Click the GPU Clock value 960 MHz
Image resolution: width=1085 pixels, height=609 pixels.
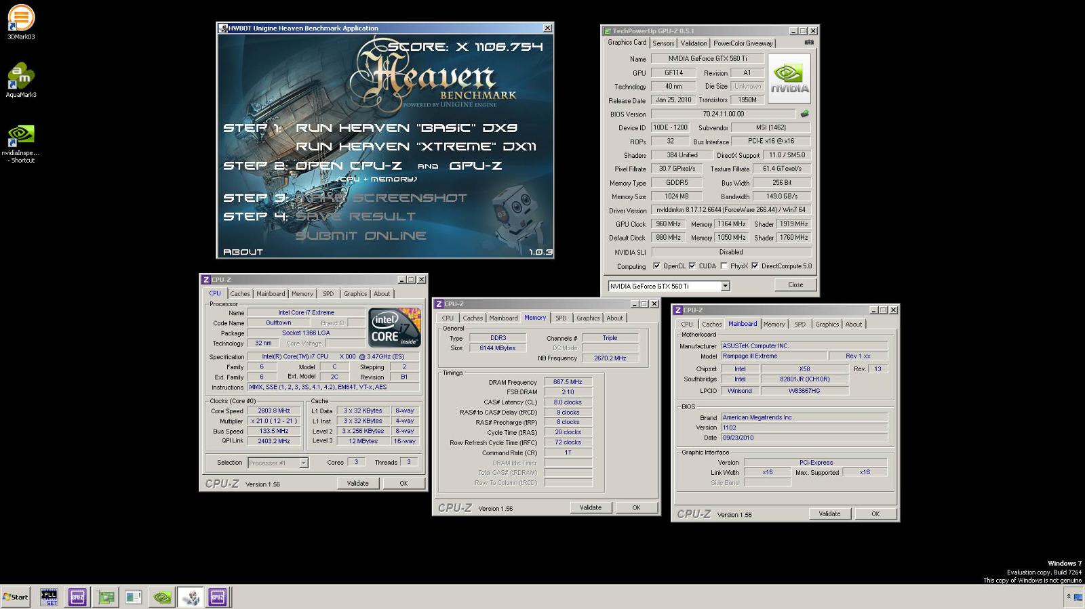668,224
